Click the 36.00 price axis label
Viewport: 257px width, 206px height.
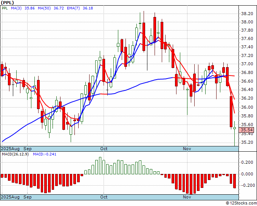[x=247, y=107]
